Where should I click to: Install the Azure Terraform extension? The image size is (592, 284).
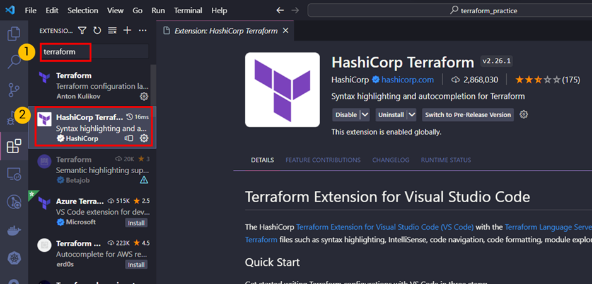[136, 223]
